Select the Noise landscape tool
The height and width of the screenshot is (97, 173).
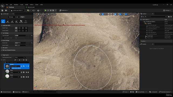pyautogui.click(x=16, y=21)
